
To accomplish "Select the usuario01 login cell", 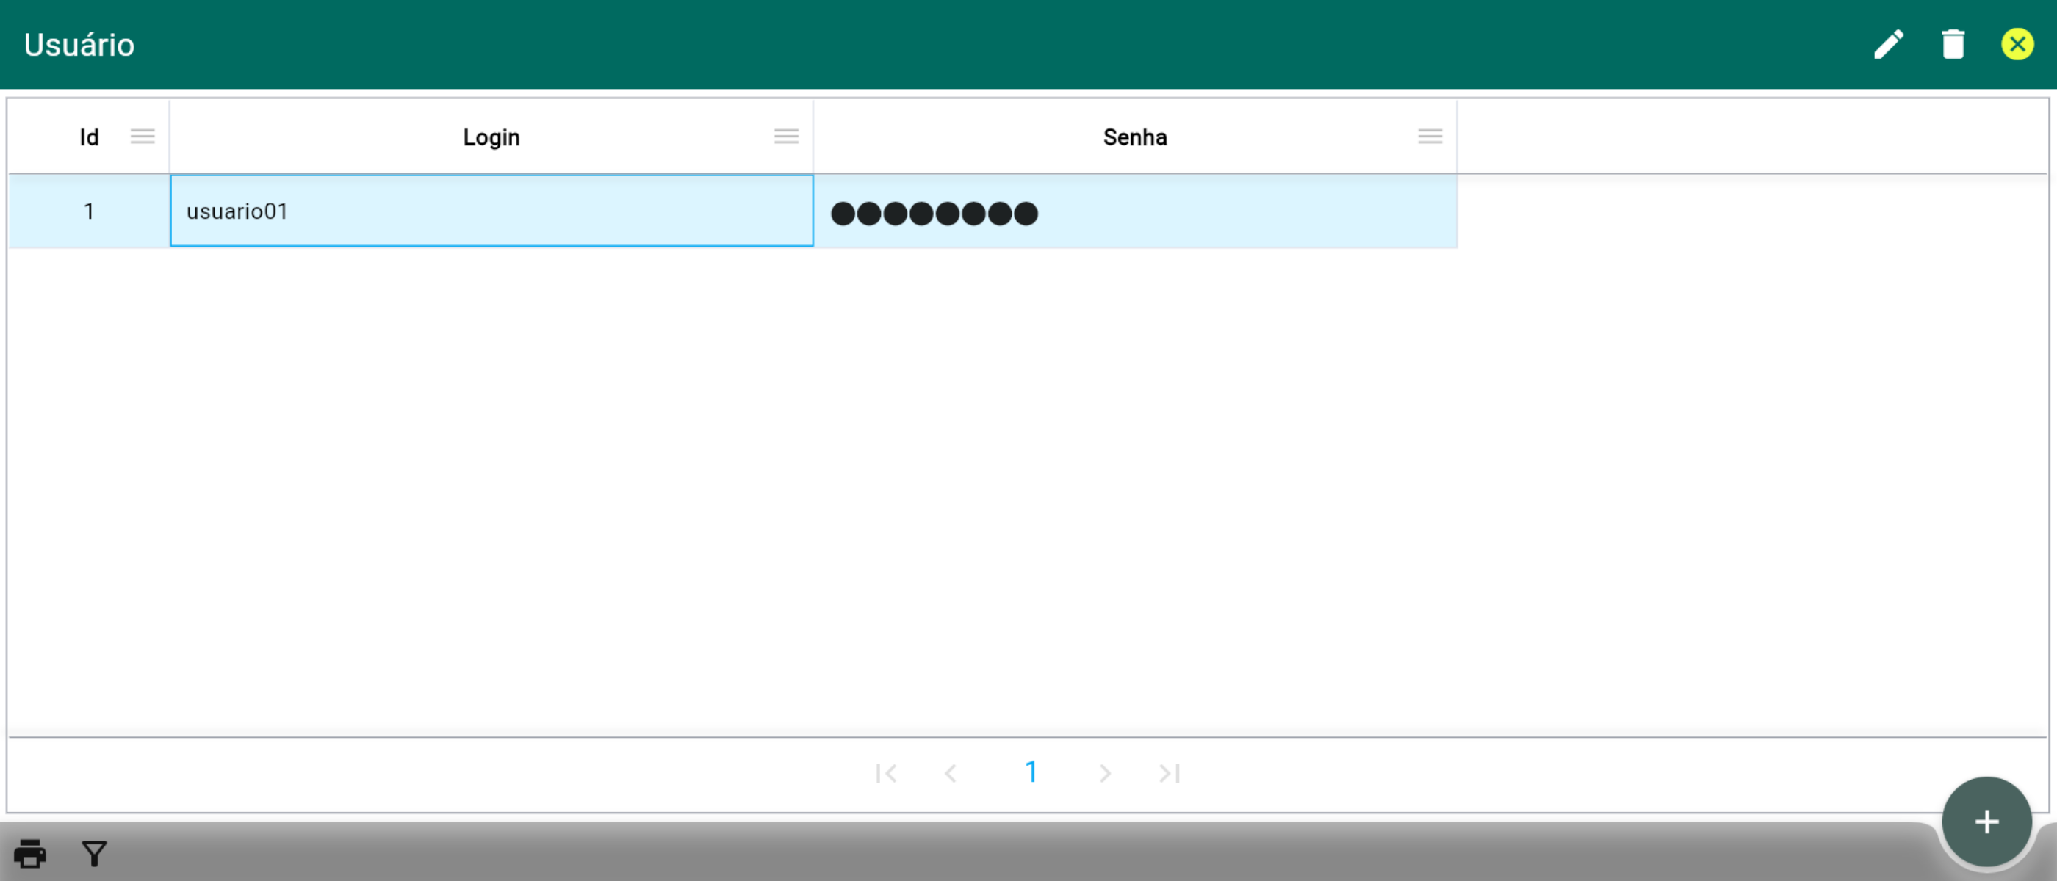I will click(x=491, y=211).
